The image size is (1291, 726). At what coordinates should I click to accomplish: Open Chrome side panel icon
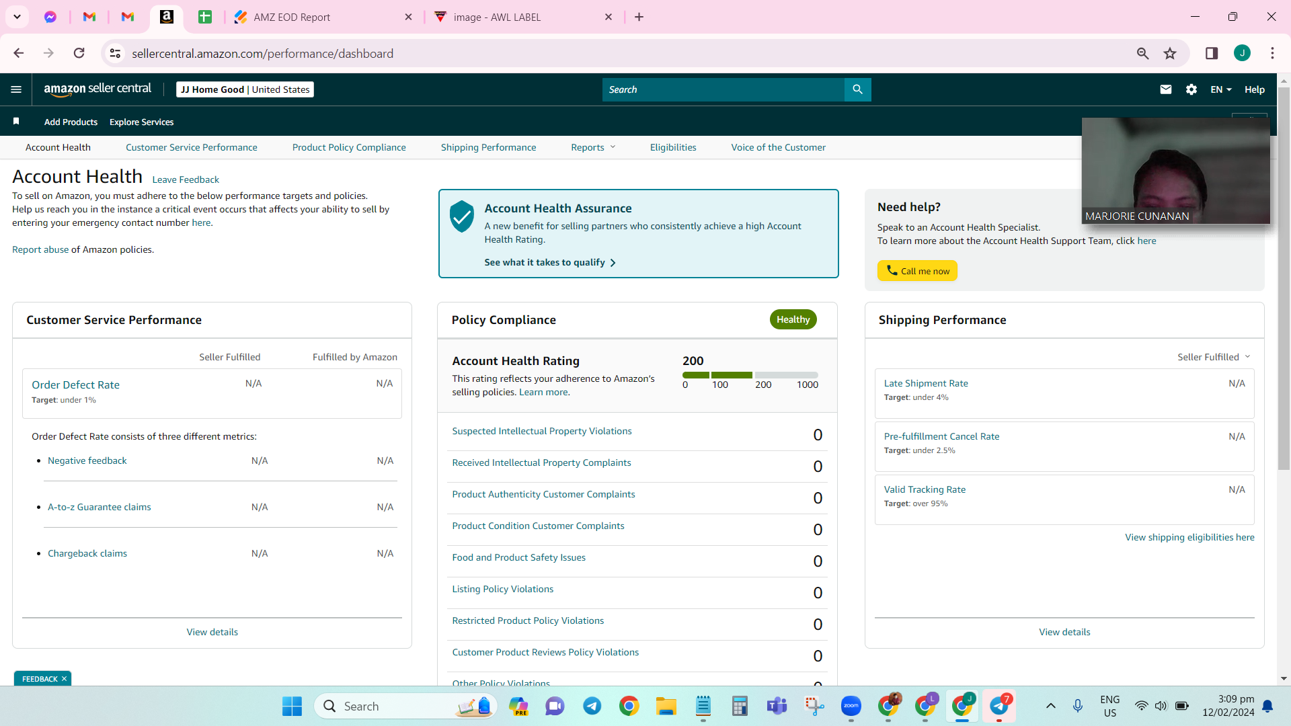pos(1212,54)
